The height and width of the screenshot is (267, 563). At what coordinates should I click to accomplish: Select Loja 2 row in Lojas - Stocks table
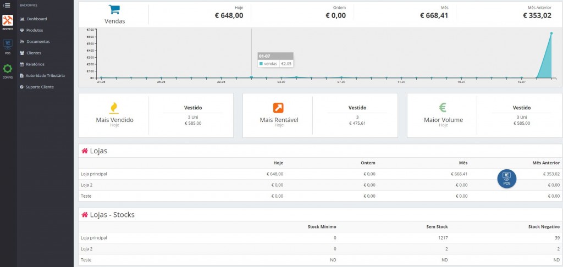pyautogui.click(x=321, y=249)
